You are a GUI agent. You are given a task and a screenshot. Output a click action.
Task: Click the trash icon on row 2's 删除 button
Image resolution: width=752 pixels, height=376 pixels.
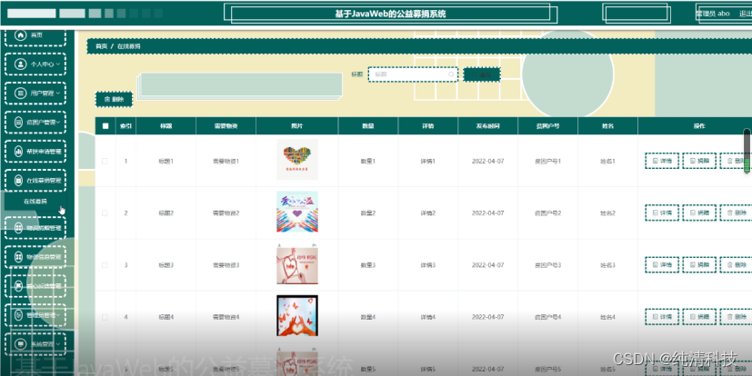pyautogui.click(x=730, y=213)
